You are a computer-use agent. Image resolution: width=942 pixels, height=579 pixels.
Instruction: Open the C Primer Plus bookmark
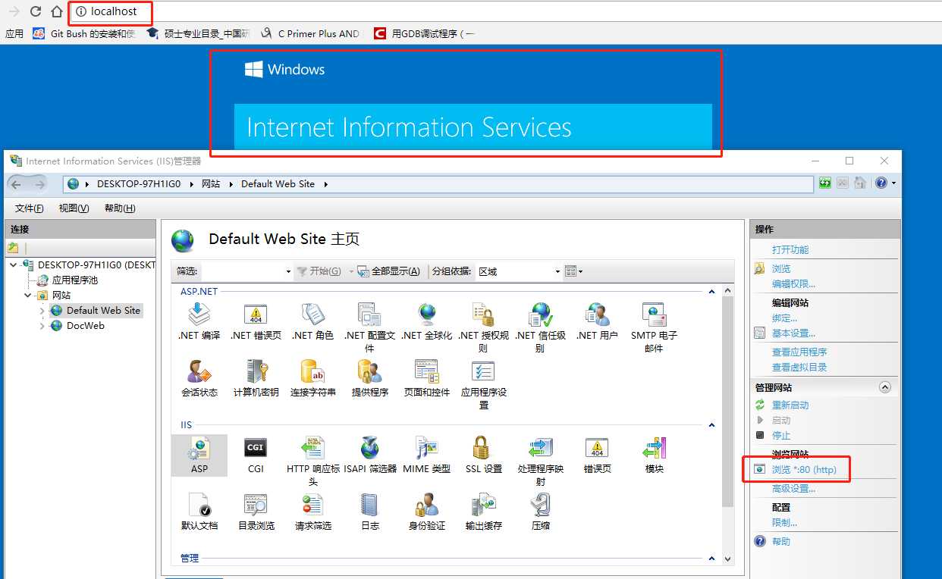(312, 33)
